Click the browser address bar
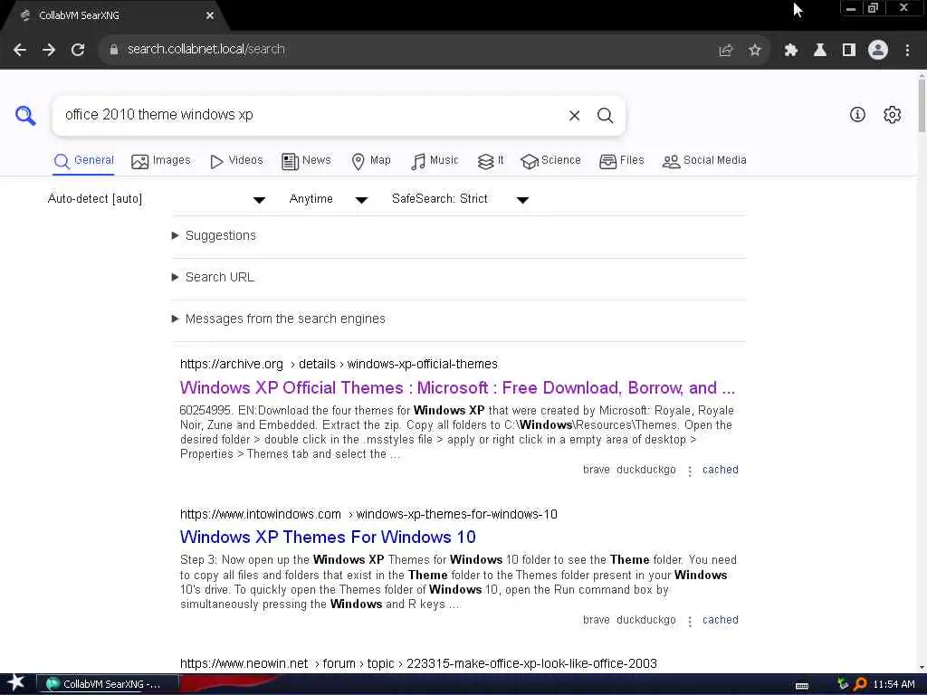927x695 pixels. pyautogui.click(x=408, y=50)
